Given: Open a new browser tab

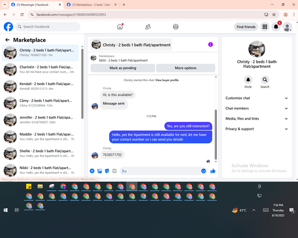Looking at the screenshot, I should (124, 5).
